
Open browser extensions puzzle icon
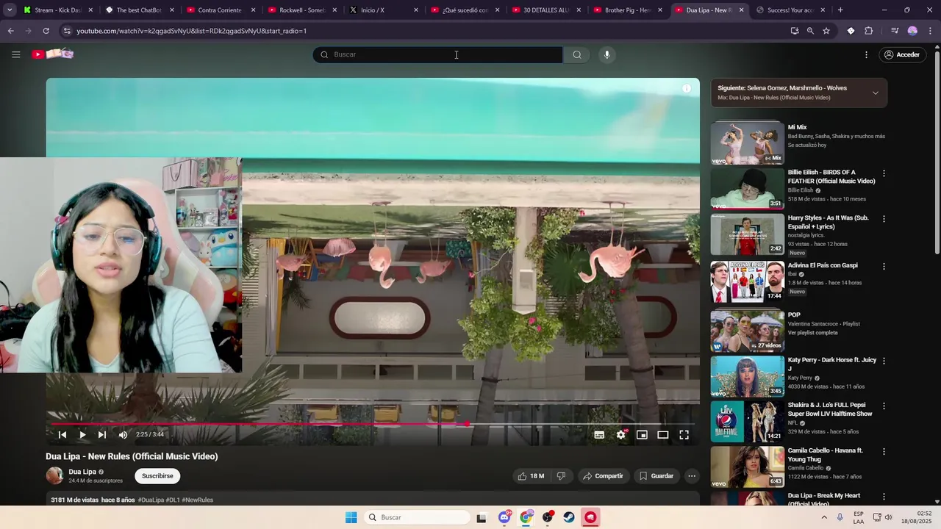pyautogui.click(x=869, y=31)
